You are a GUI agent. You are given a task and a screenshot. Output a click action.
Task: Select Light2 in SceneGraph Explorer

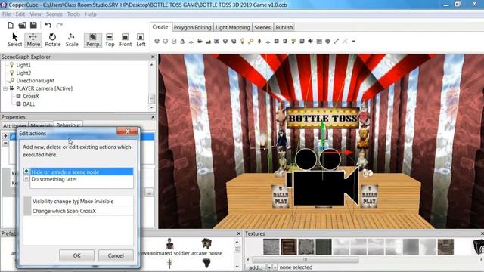(23, 73)
